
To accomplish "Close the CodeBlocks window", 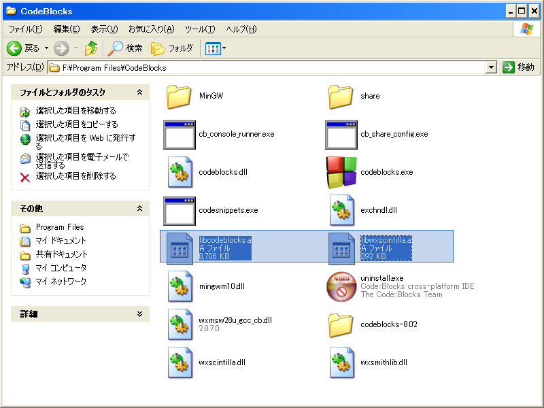I will click(534, 11).
